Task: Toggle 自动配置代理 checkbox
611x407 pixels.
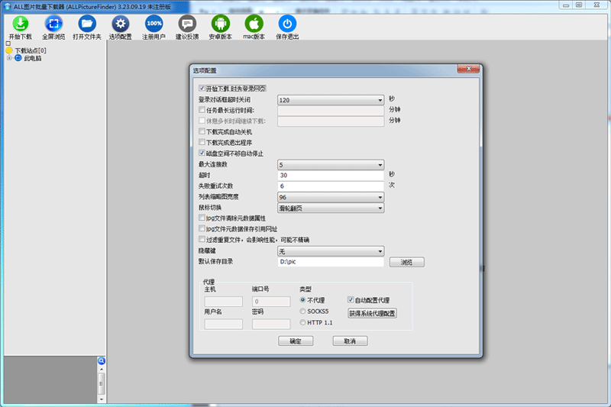Action: click(351, 299)
